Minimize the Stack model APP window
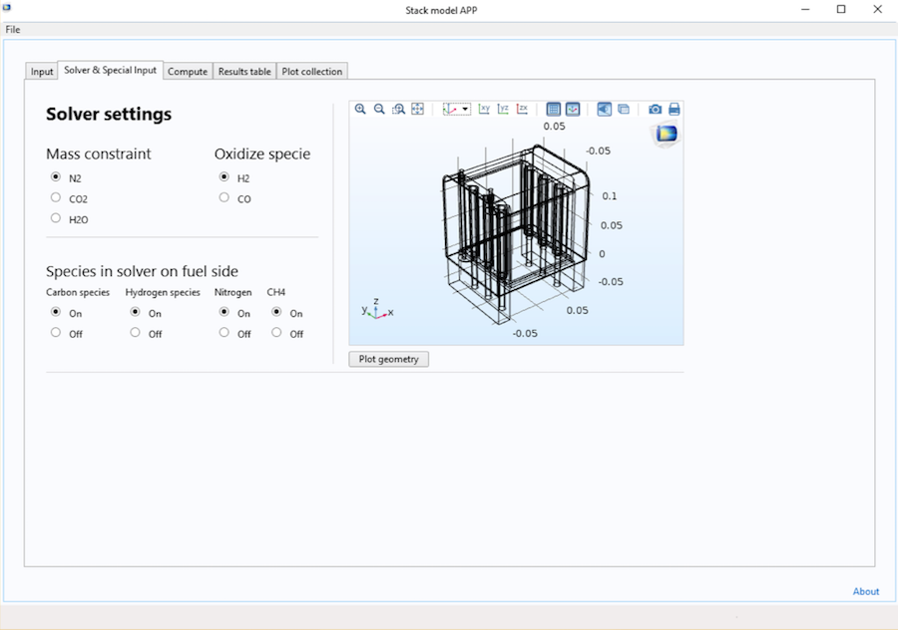The image size is (898, 630). tap(805, 10)
